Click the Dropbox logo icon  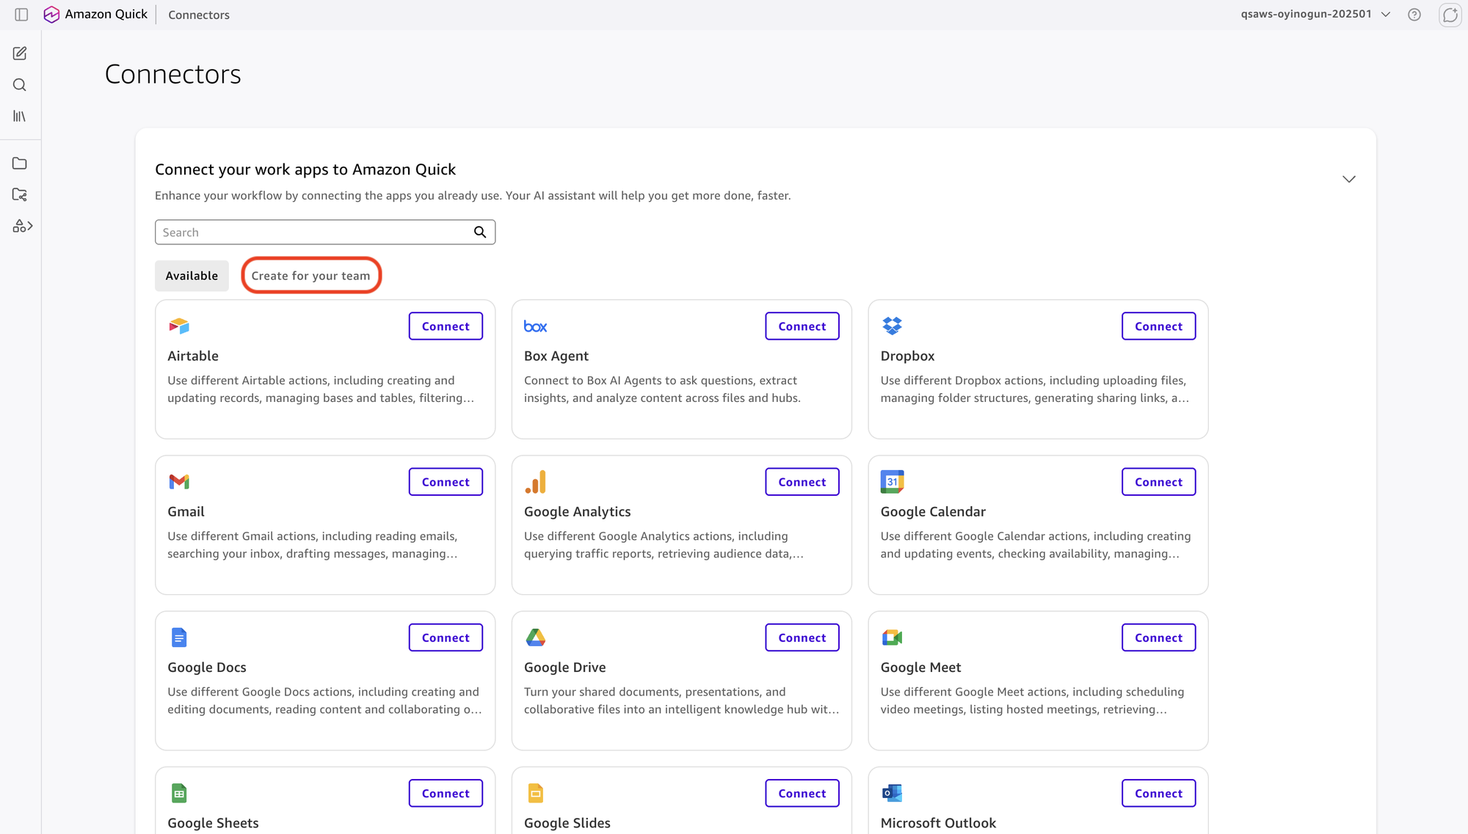(892, 326)
